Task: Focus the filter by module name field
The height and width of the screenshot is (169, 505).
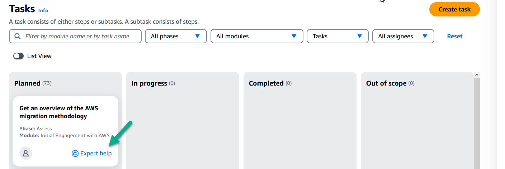Action: click(x=75, y=36)
